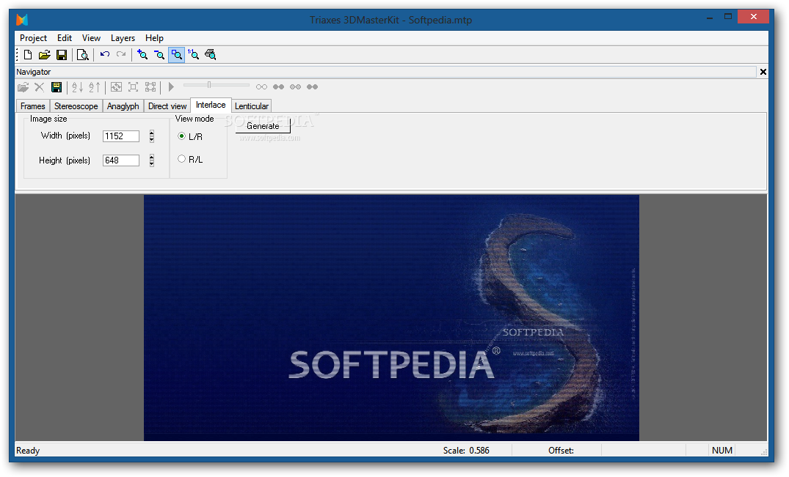789x477 pixels.
Task: Select the last filled circles pair icon
Action: (313, 87)
